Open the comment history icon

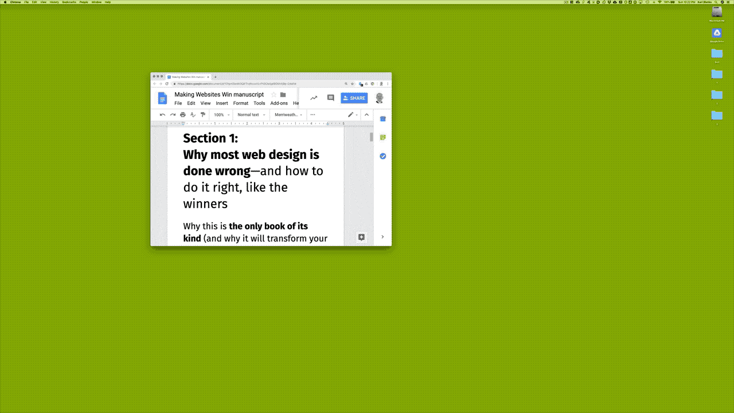coord(330,98)
